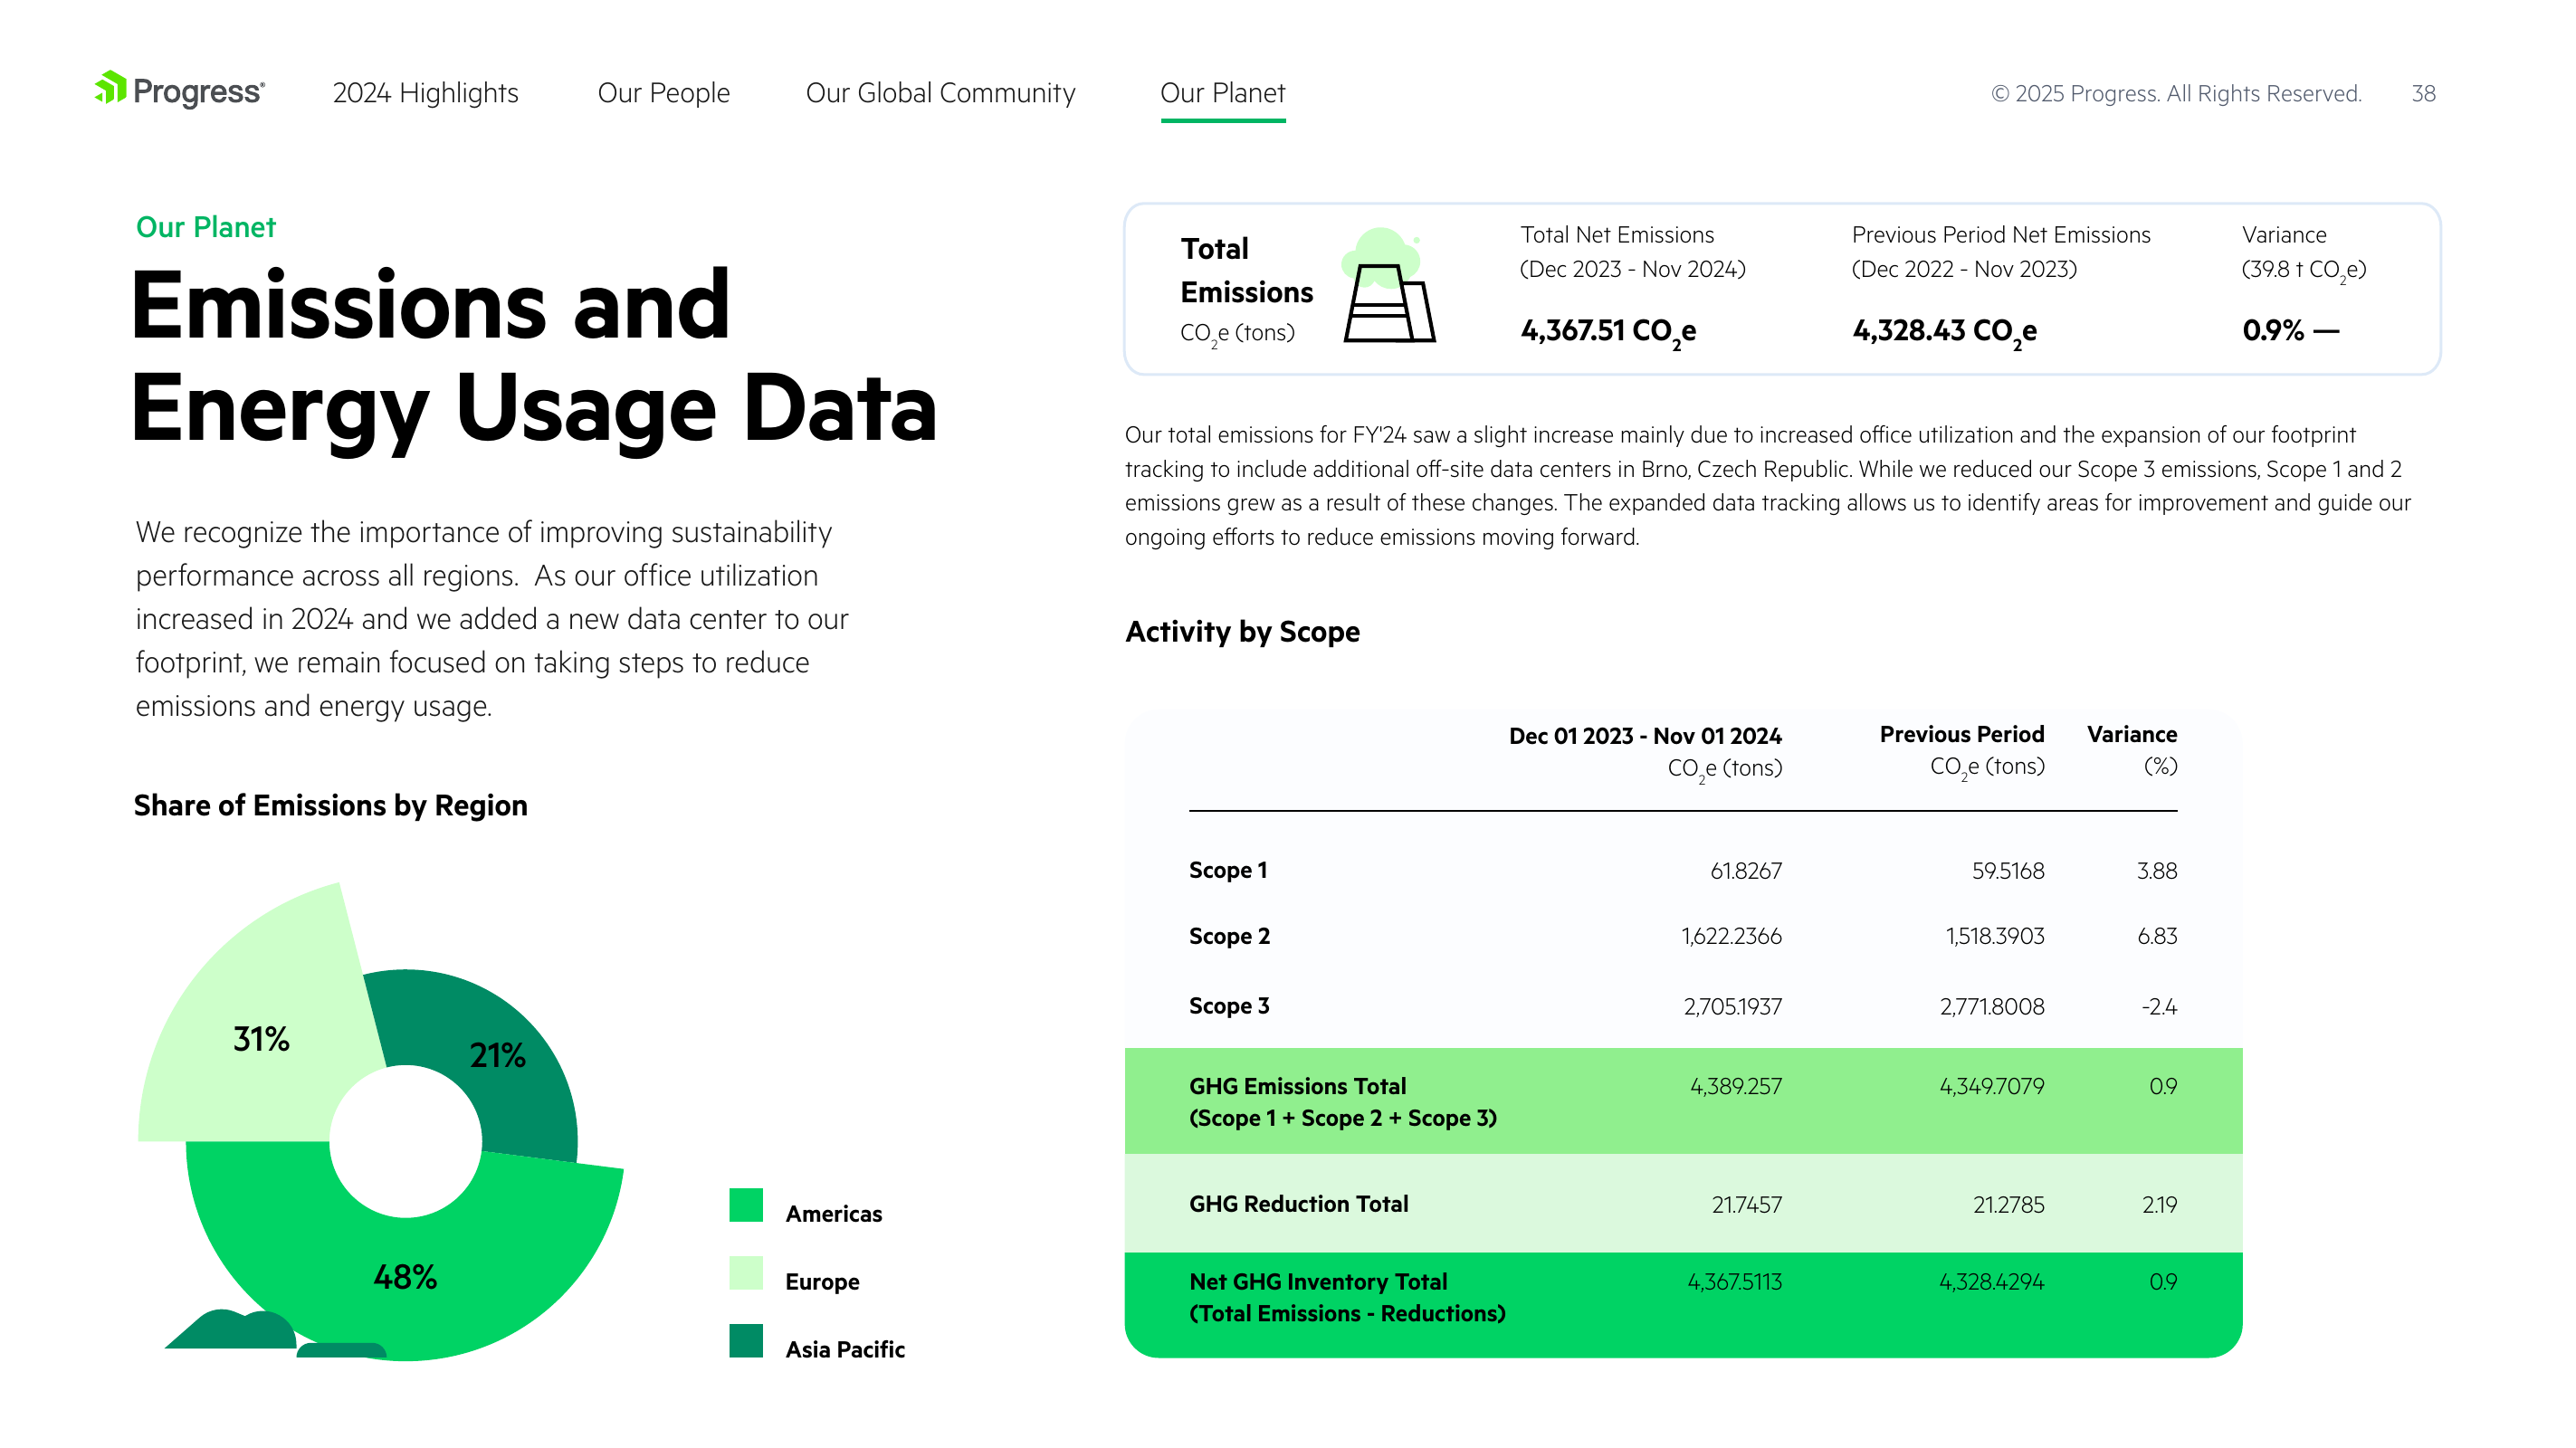Screen dimensions: 2576x1448
Task: Click the Activity by Scope heading
Action: (1242, 632)
